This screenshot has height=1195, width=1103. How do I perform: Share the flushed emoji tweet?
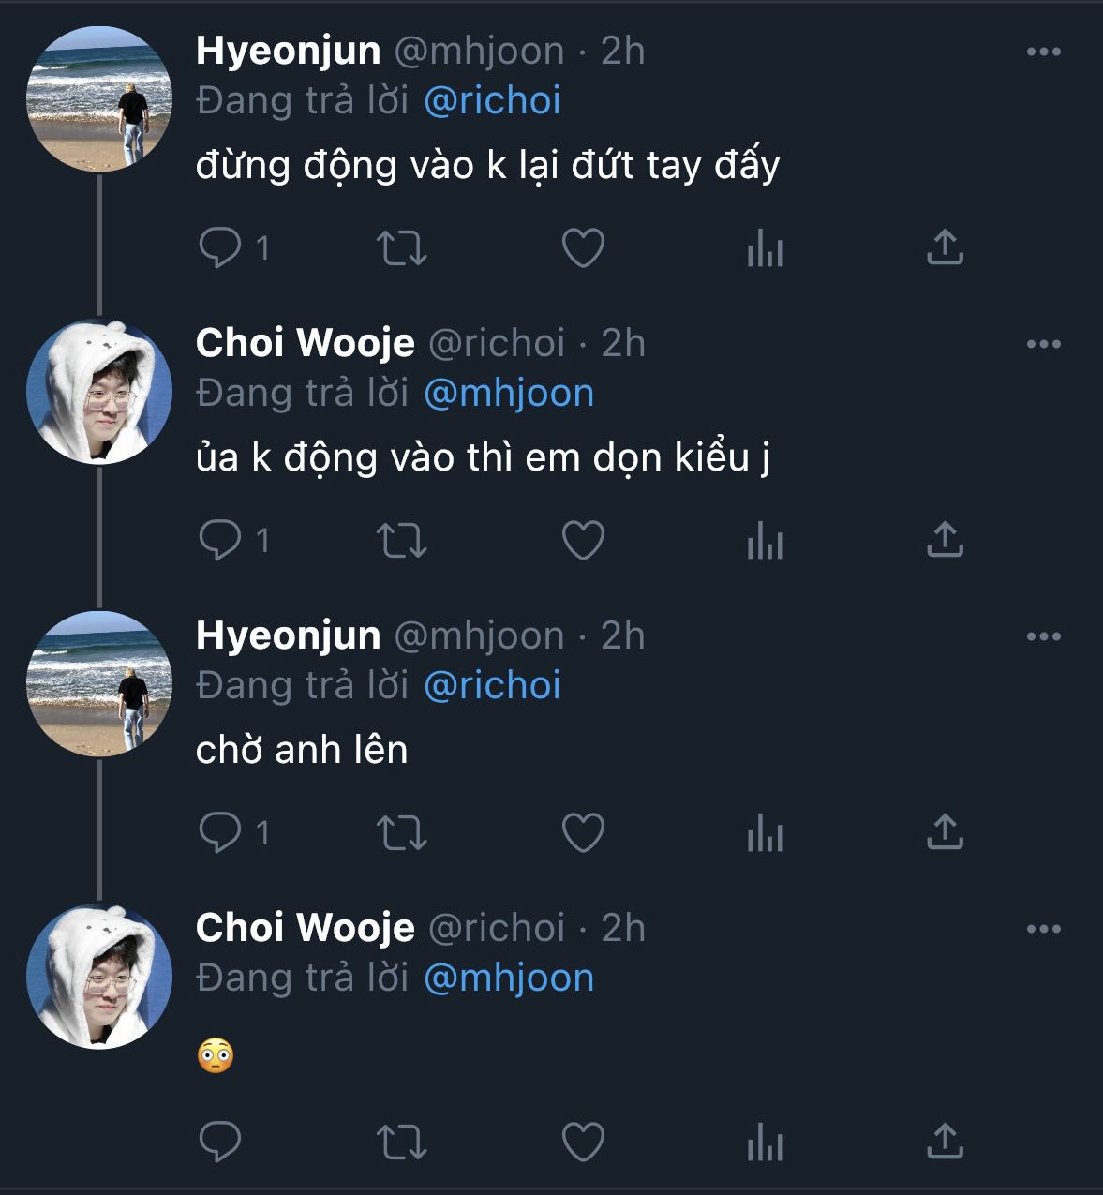click(x=945, y=1142)
